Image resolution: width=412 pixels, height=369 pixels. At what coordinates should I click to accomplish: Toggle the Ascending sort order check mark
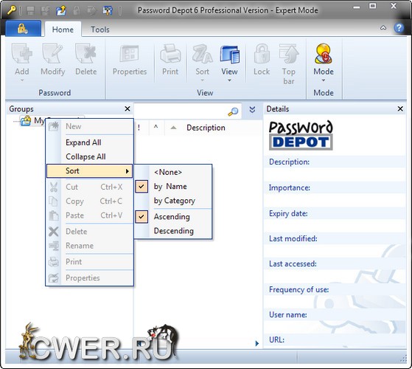pos(142,217)
